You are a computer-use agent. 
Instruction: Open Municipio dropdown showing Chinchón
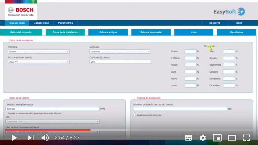point(120,51)
